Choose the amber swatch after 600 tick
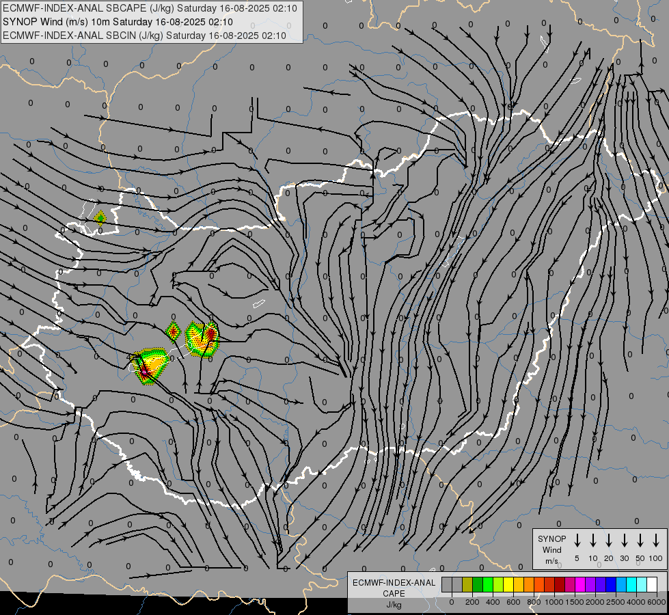Image resolution: width=669 pixels, height=615 pixels. (519, 585)
